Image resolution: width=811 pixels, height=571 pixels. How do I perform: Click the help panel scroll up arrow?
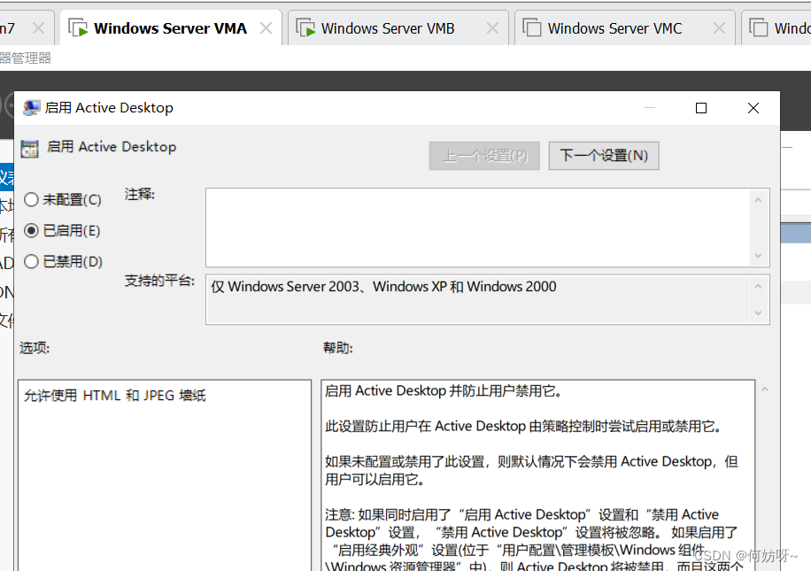tap(764, 389)
